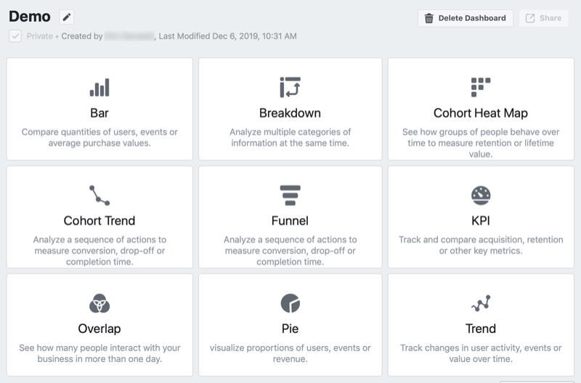
Task: Click the Overlap card description
Action: [99, 353]
